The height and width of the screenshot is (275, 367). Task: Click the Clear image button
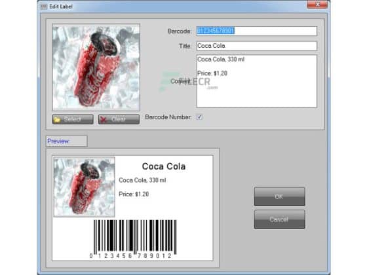click(119, 119)
